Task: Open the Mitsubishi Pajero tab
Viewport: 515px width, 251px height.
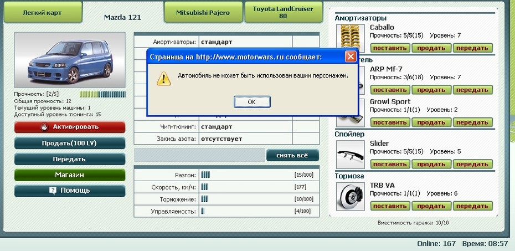Action: [x=204, y=12]
